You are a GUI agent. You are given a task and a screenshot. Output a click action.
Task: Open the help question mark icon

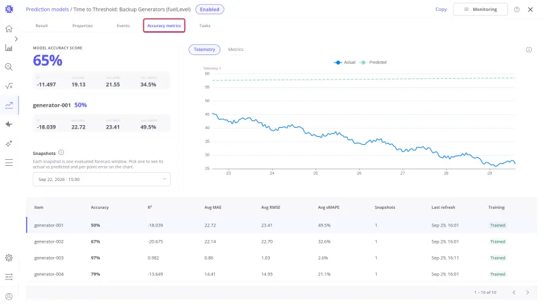[517, 10]
